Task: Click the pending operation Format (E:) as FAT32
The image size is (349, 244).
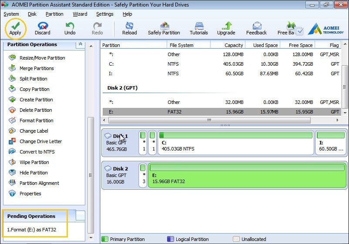Action: [32, 230]
